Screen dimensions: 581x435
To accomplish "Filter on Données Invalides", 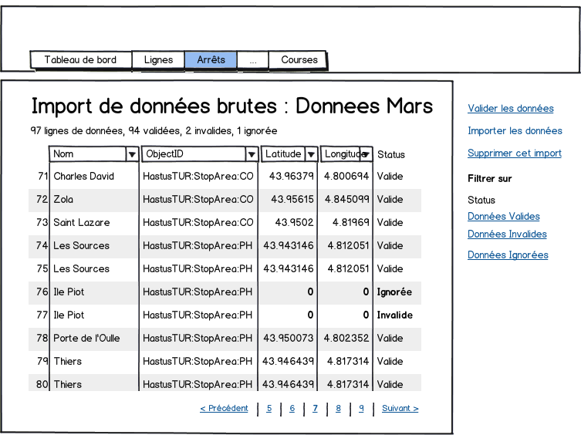I will coord(507,234).
